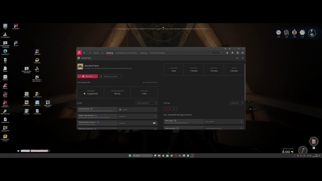Click the info icon beside AMD Fluid Motion Frames 2.1
The height and width of the screenshot is (181, 322).
[98, 122]
